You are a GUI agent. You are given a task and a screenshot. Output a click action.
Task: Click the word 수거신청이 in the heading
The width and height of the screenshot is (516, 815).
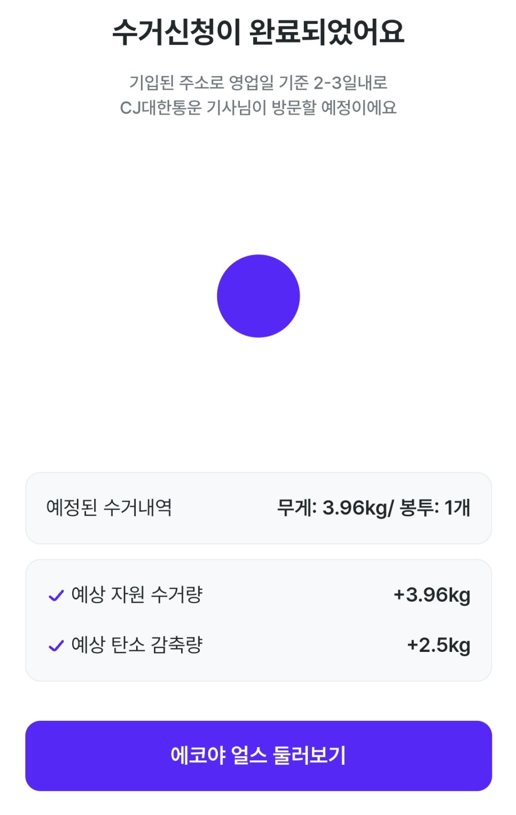177,32
